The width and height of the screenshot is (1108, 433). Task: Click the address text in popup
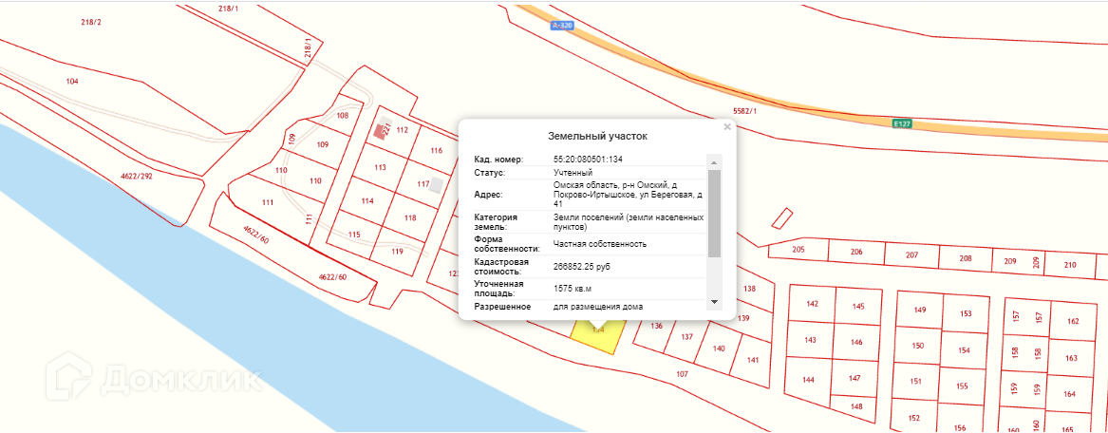(627, 195)
